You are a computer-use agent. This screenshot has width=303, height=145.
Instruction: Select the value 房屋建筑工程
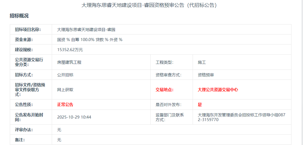pos(69,62)
